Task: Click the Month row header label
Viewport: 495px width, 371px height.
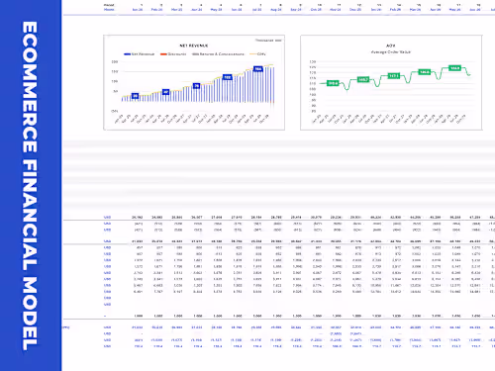Action: [x=109, y=10]
